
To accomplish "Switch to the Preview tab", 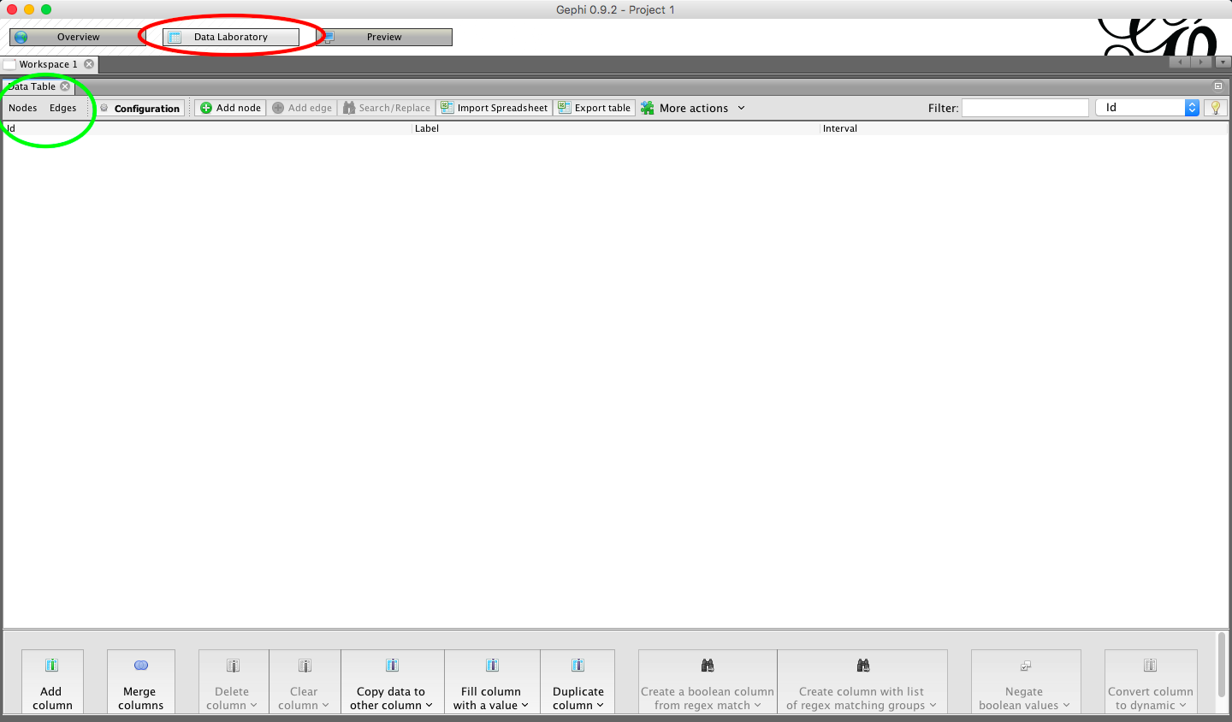I will [384, 37].
